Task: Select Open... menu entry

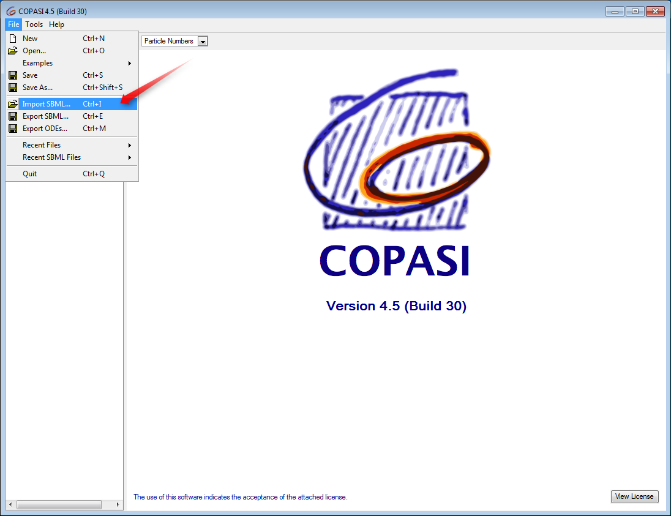Action: tap(72, 51)
